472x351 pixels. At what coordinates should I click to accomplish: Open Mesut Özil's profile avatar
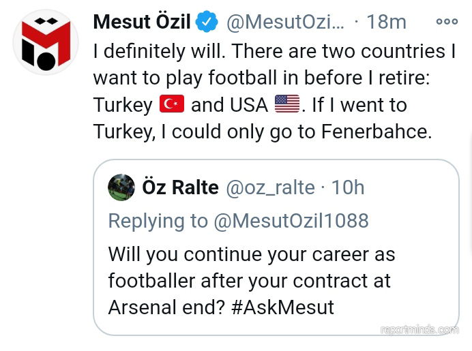click(x=46, y=42)
